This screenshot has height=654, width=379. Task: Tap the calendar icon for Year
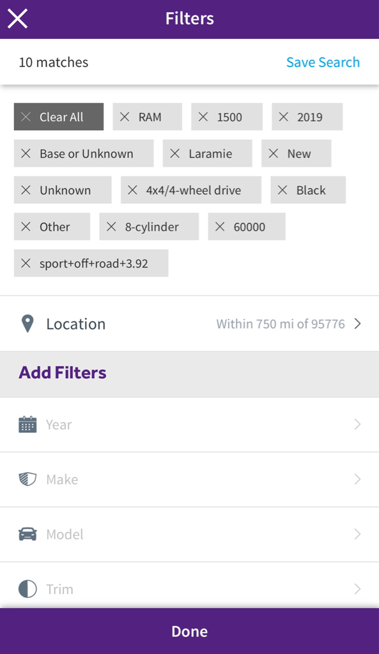coord(27,425)
